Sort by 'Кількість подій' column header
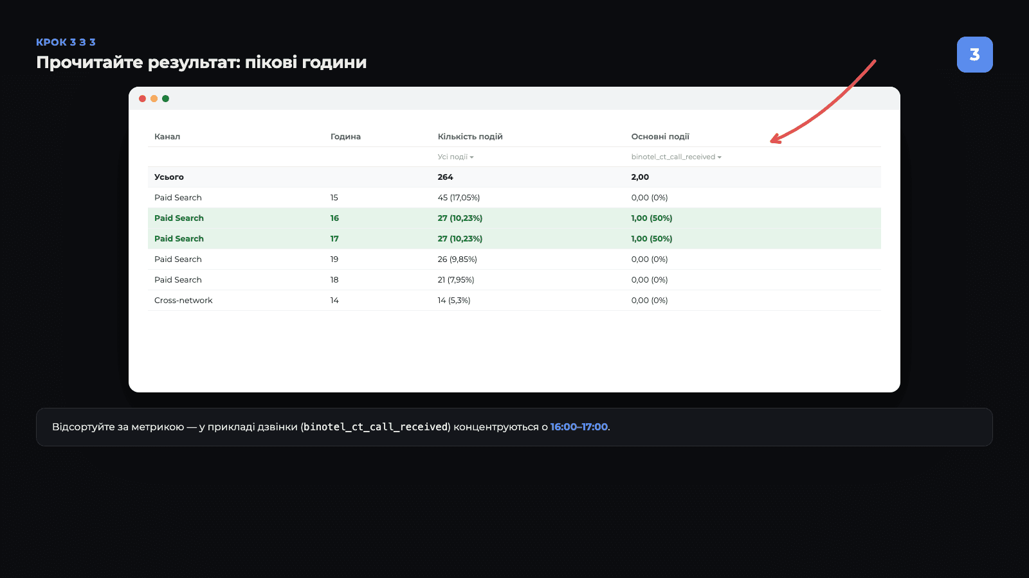1029x578 pixels. [470, 136]
